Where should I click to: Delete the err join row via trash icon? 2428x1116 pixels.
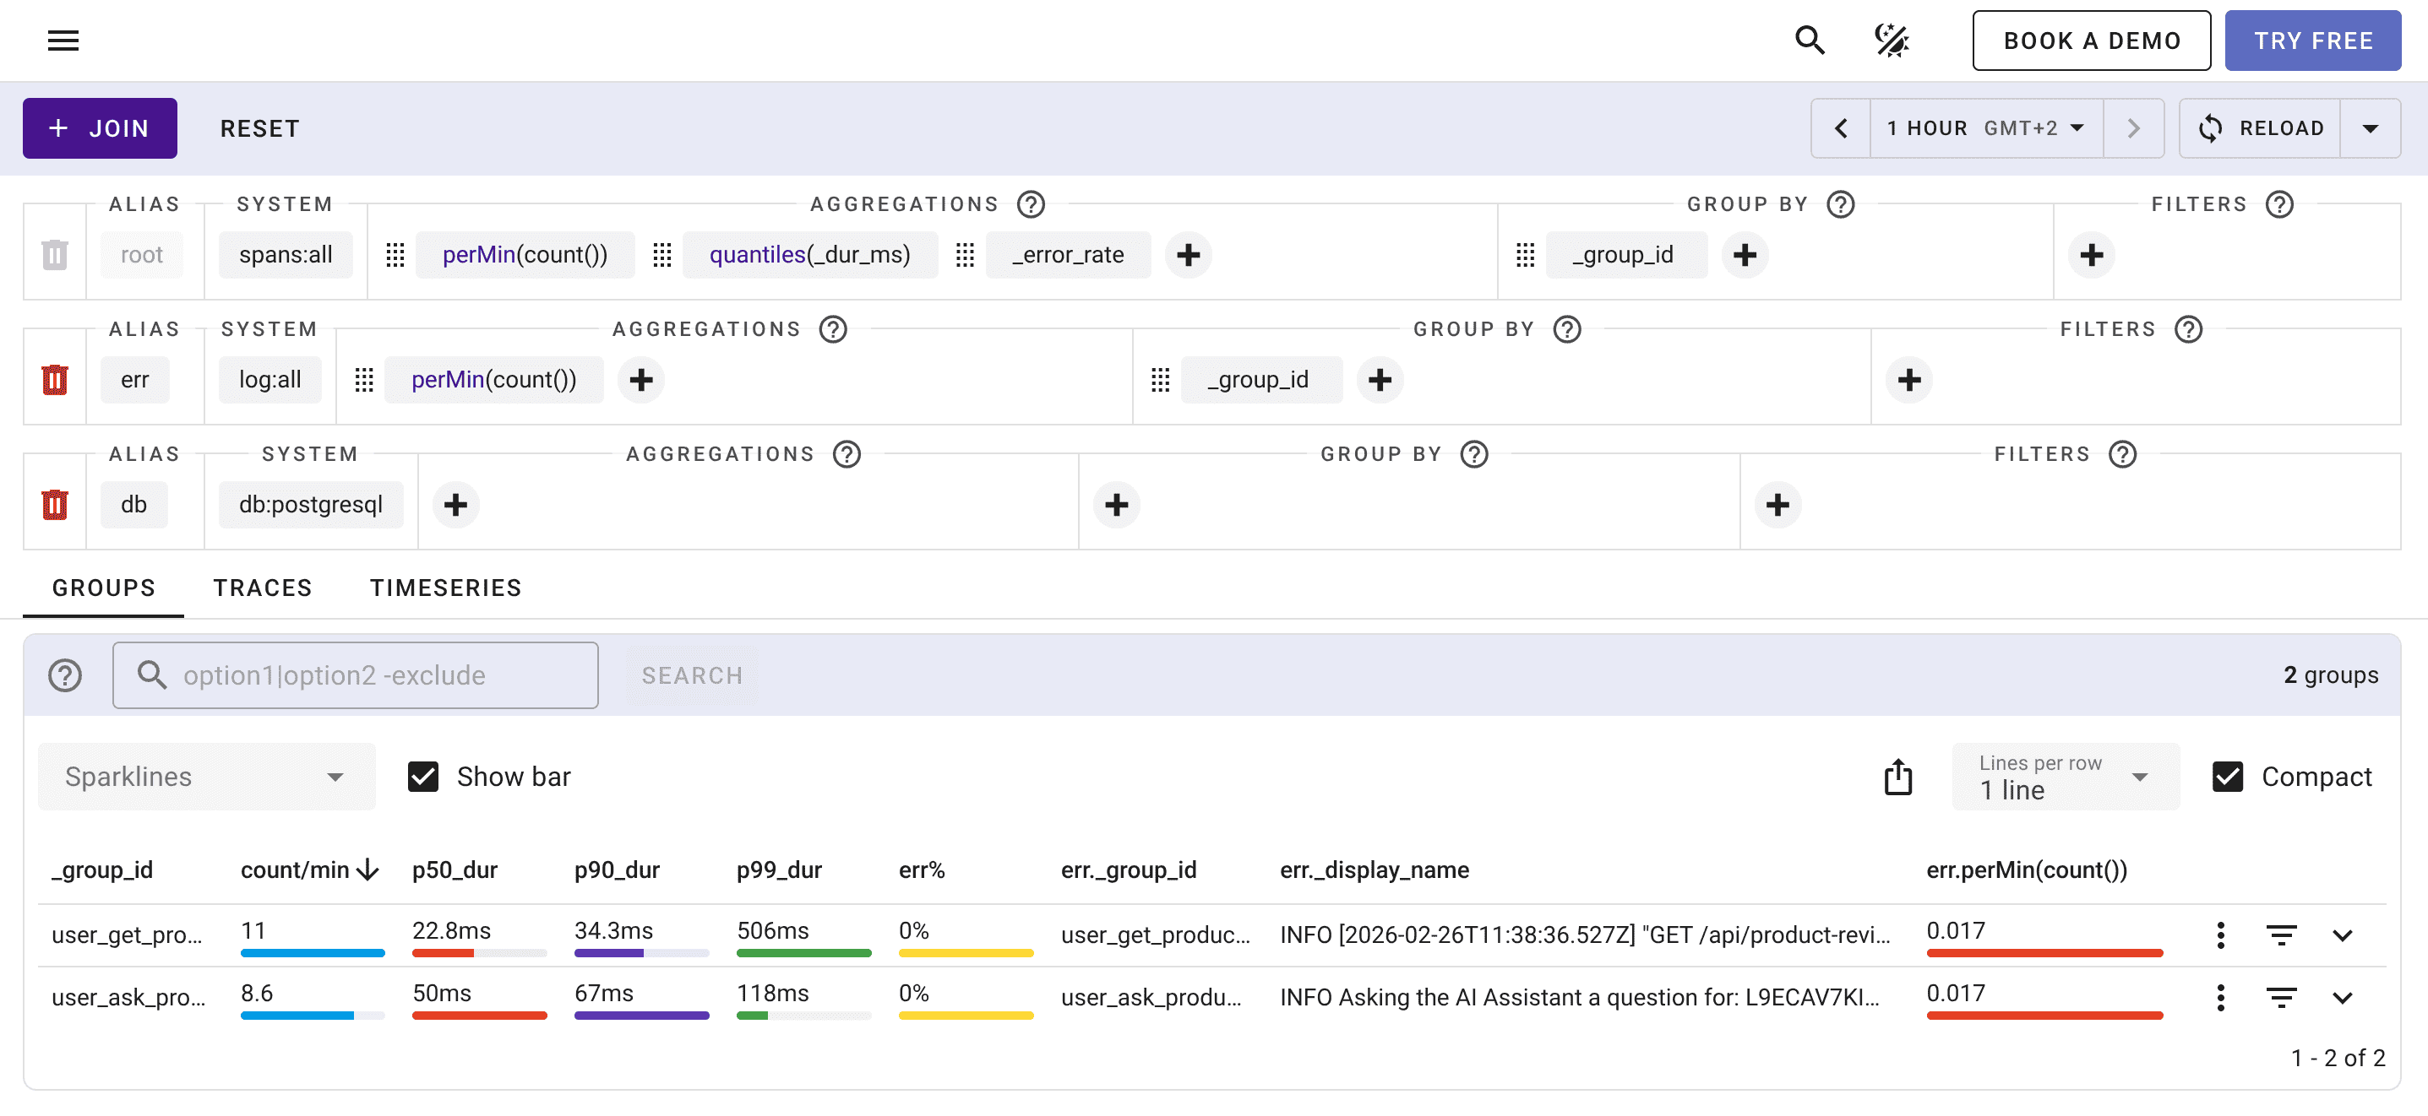[54, 380]
